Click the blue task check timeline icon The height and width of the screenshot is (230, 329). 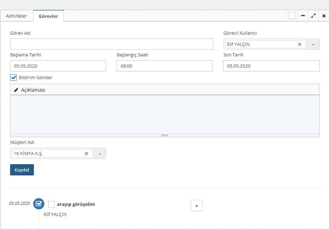coord(39,204)
